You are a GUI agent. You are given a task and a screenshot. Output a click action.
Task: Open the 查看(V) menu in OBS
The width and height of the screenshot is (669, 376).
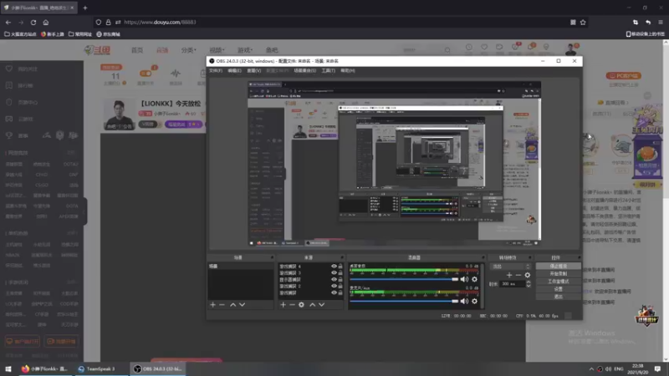[254, 71]
